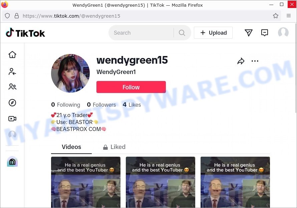297x208 pixels.
Task: Click the site padlock security icon
Action: coord(17,16)
